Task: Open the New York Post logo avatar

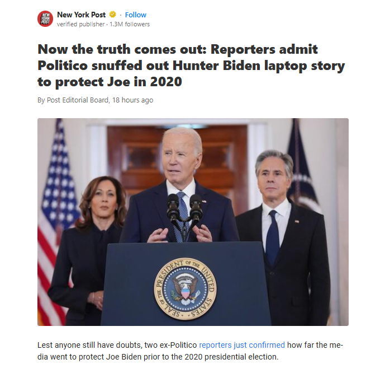Action: pos(45,18)
